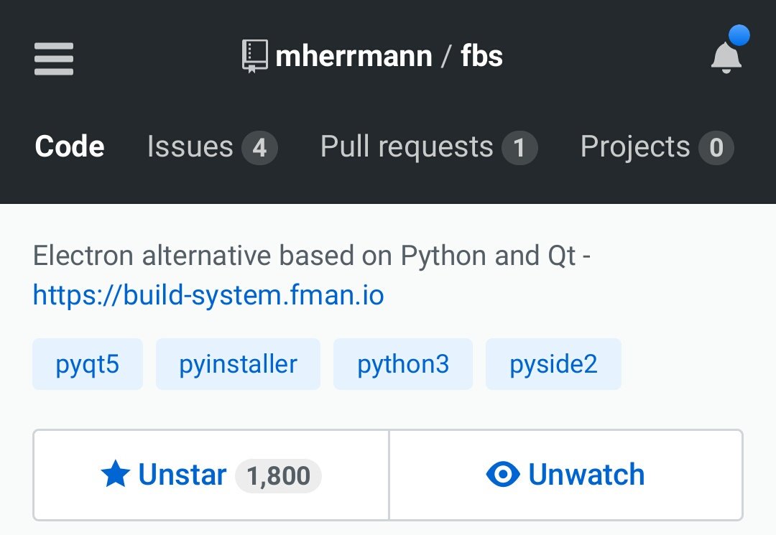The height and width of the screenshot is (535, 776).
Task: Open the hamburger navigation menu
Action: [53, 59]
